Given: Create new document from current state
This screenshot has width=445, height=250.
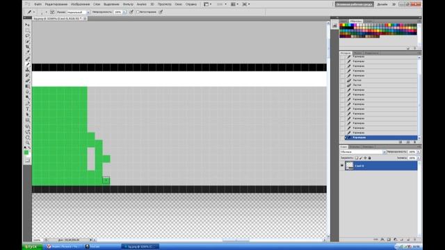Looking at the screenshot, I should tap(400, 142).
